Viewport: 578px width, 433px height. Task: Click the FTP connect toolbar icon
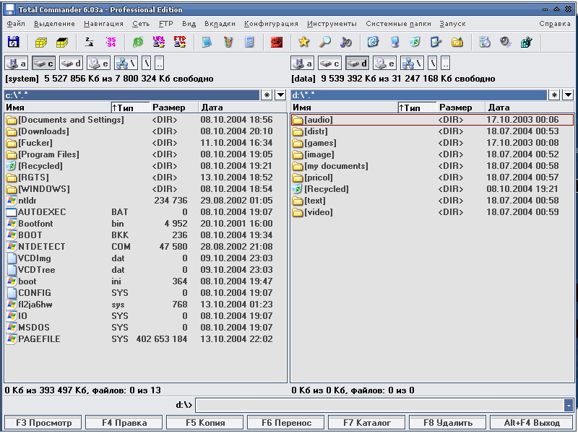point(180,42)
